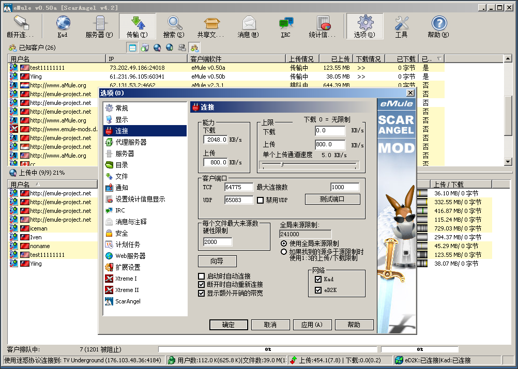The width and height of the screenshot is (518, 369).
Task: Click the 应用(A) (Apply) button
Action: [312, 325]
